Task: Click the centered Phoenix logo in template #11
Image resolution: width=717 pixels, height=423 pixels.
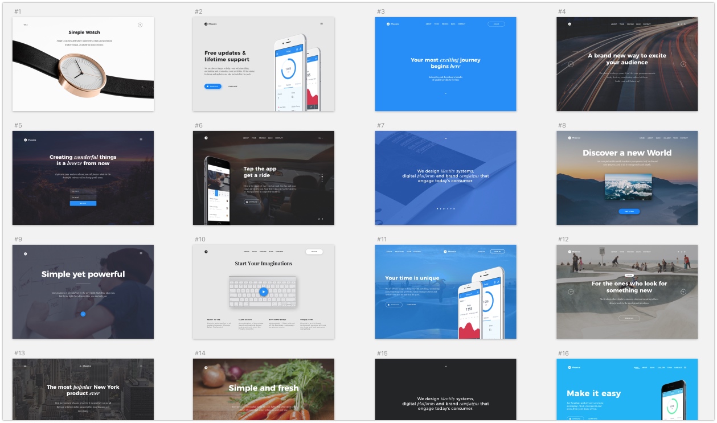Action: 449,252
